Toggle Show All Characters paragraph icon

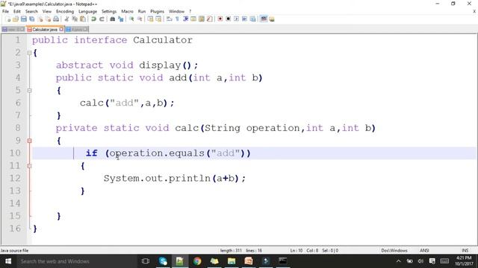(177, 19)
